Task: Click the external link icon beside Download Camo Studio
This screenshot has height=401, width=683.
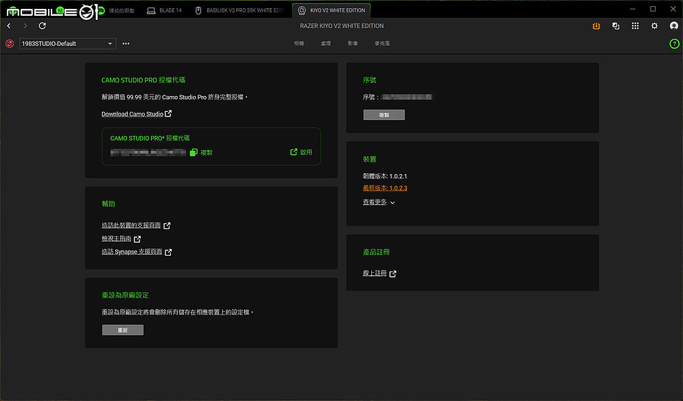Action: pos(168,114)
